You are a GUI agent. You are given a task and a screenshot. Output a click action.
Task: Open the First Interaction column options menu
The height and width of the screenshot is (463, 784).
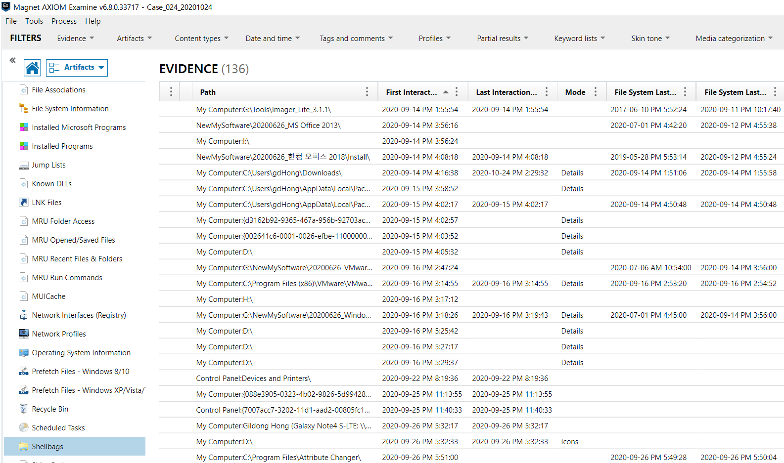coord(457,91)
